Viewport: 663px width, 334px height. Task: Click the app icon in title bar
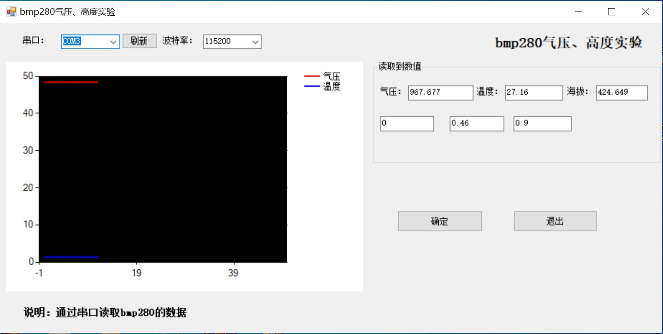[11, 12]
